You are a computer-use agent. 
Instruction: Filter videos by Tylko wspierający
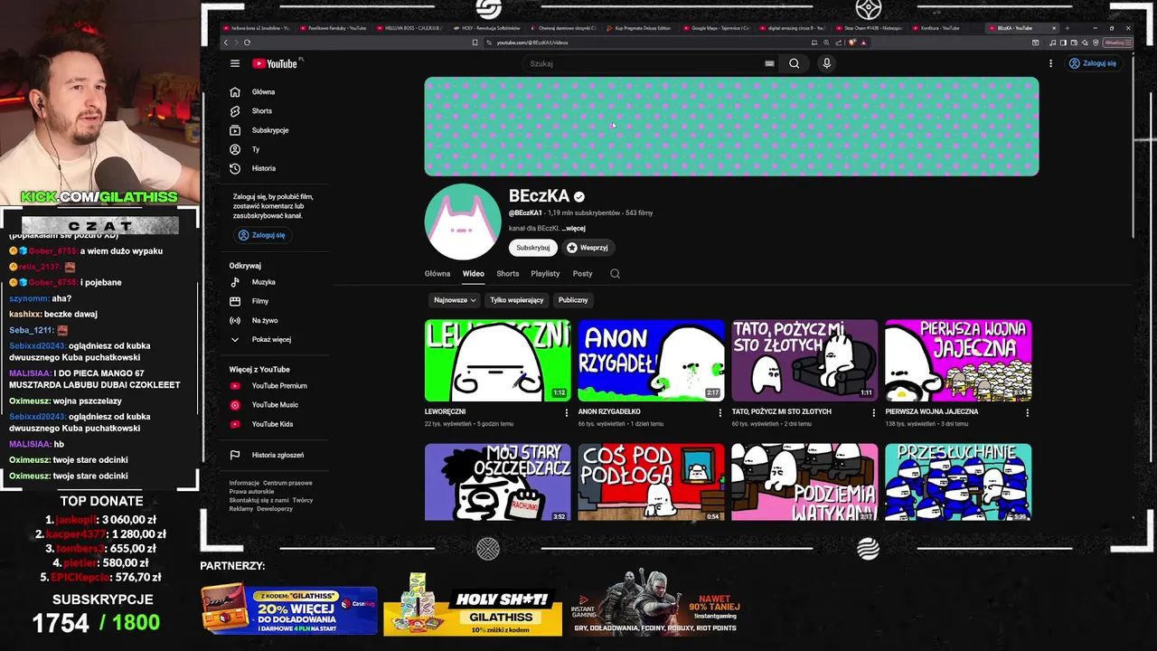pos(517,300)
